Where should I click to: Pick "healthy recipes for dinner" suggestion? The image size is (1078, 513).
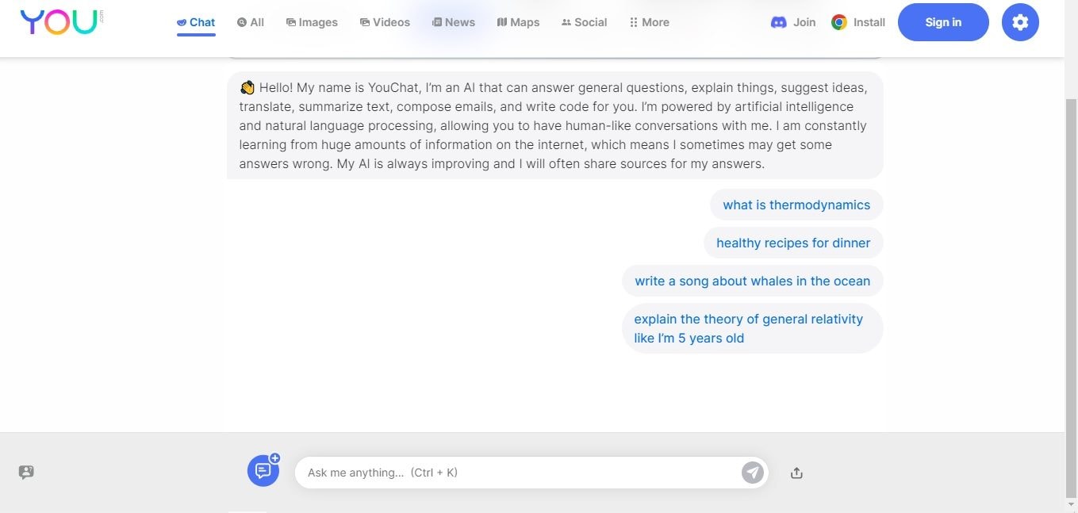793,243
